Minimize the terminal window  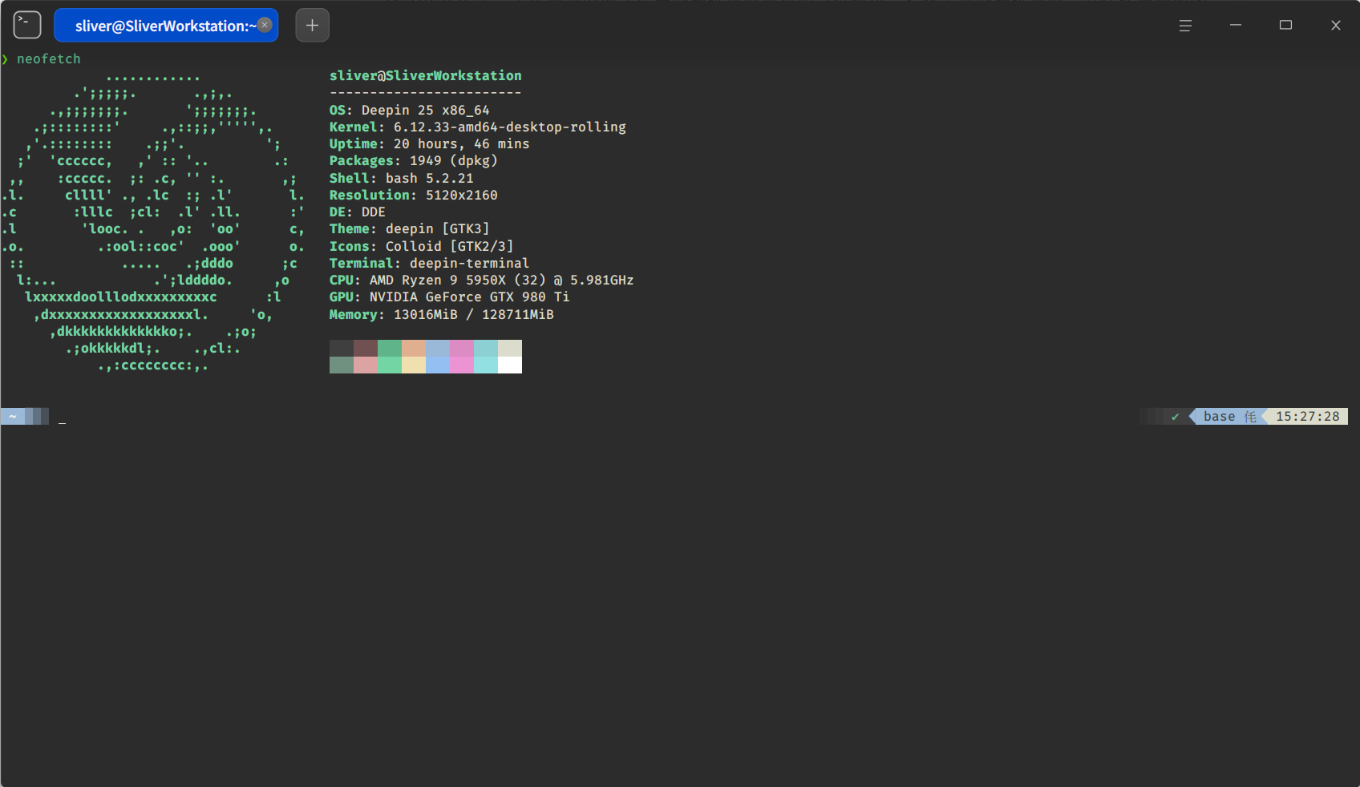point(1236,26)
